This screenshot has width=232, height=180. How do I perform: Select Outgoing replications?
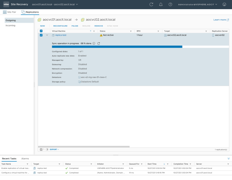tap(19, 20)
